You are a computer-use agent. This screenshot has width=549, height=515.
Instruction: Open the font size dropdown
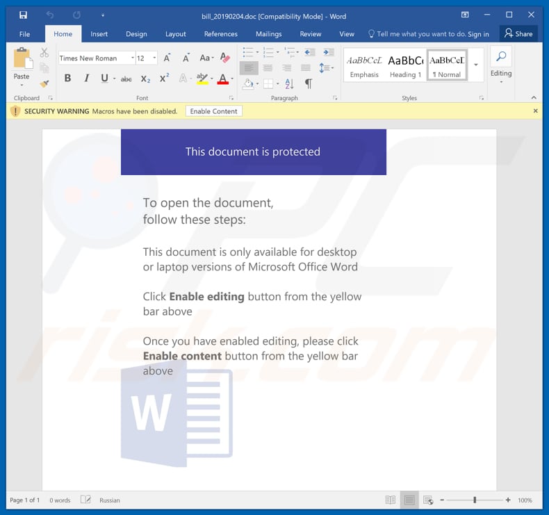click(x=154, y=58)
